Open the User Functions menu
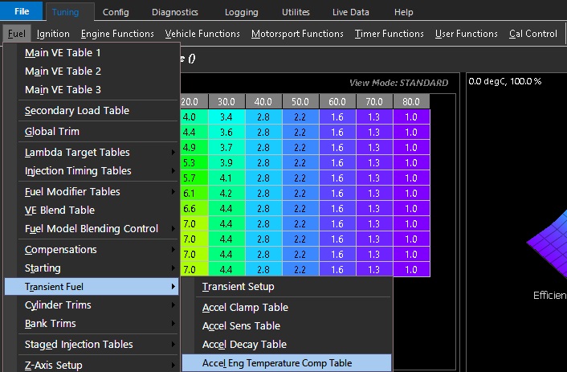Viewport: 567px width, 372px height. 467,34
